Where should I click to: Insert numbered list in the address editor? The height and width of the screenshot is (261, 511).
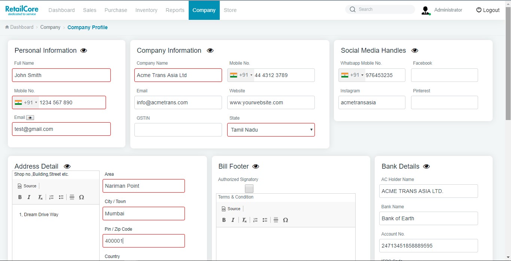pyautogui.click(x=52, y=197)
